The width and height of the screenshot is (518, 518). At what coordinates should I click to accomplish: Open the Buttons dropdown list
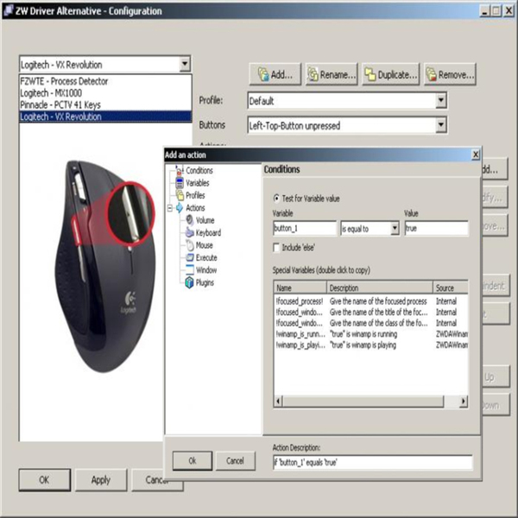pos(440,126)
